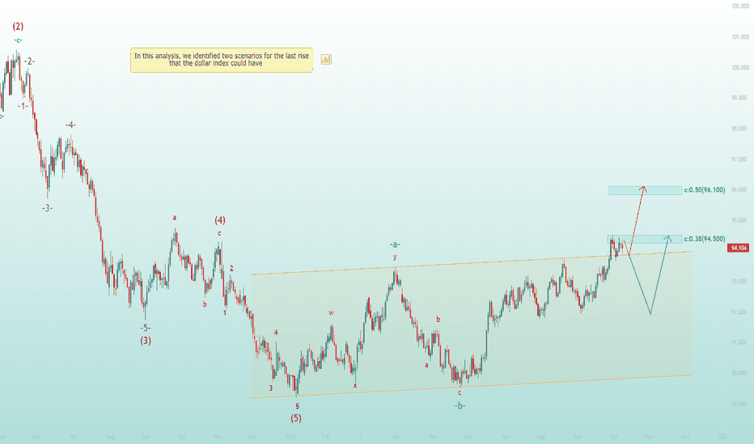This screenshot has height=444, width=754.
Task: Select the -1- wave label
Action: click(x=23, y=106)
